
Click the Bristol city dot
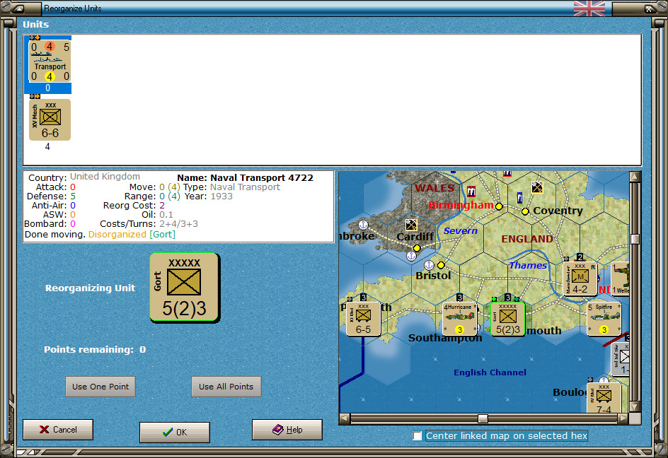[441, 265]
